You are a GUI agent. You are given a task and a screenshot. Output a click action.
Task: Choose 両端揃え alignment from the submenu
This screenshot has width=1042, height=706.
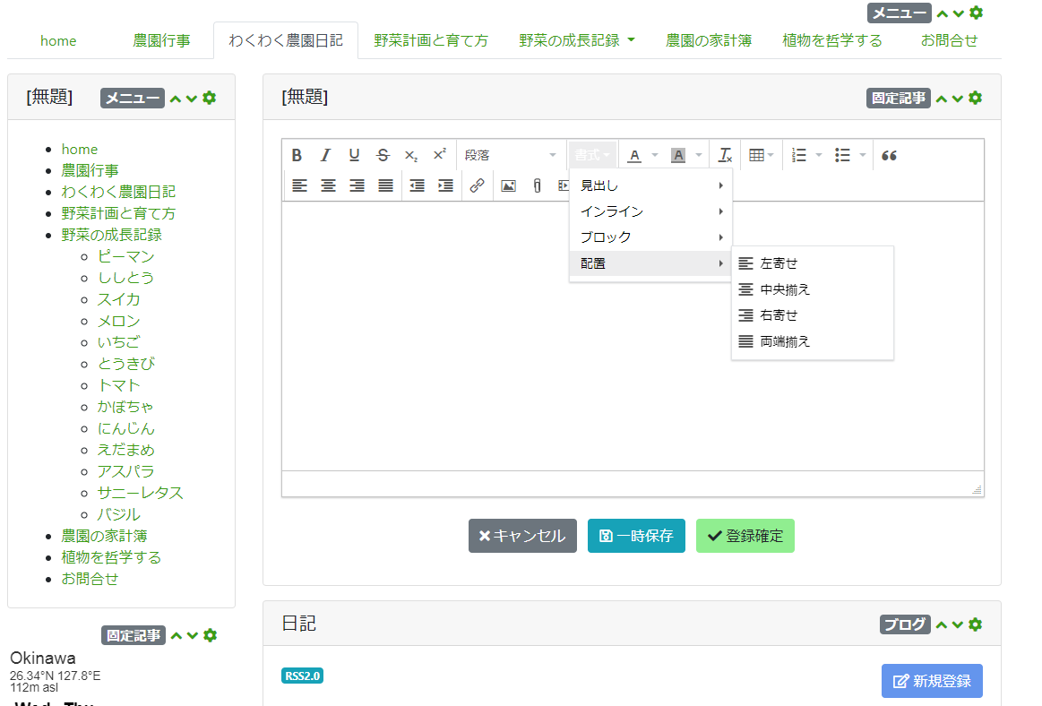(x=812, y=341)
